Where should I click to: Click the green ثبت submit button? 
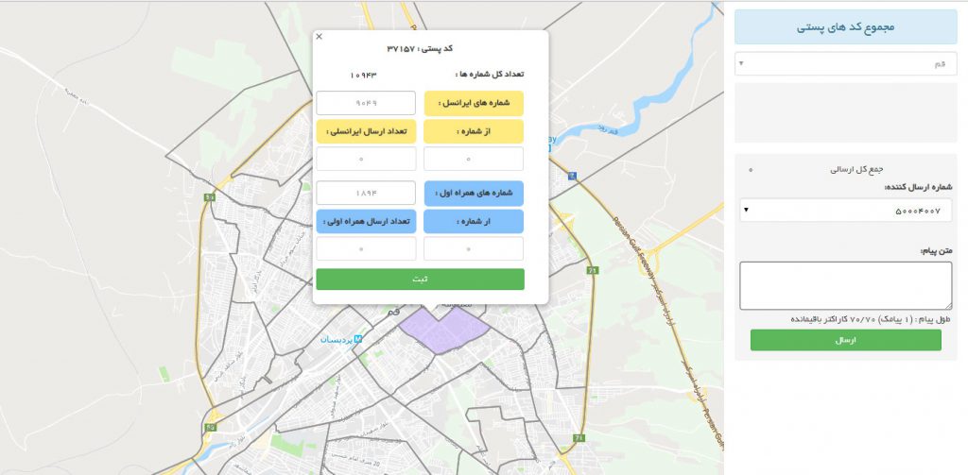tap(421, 279)
